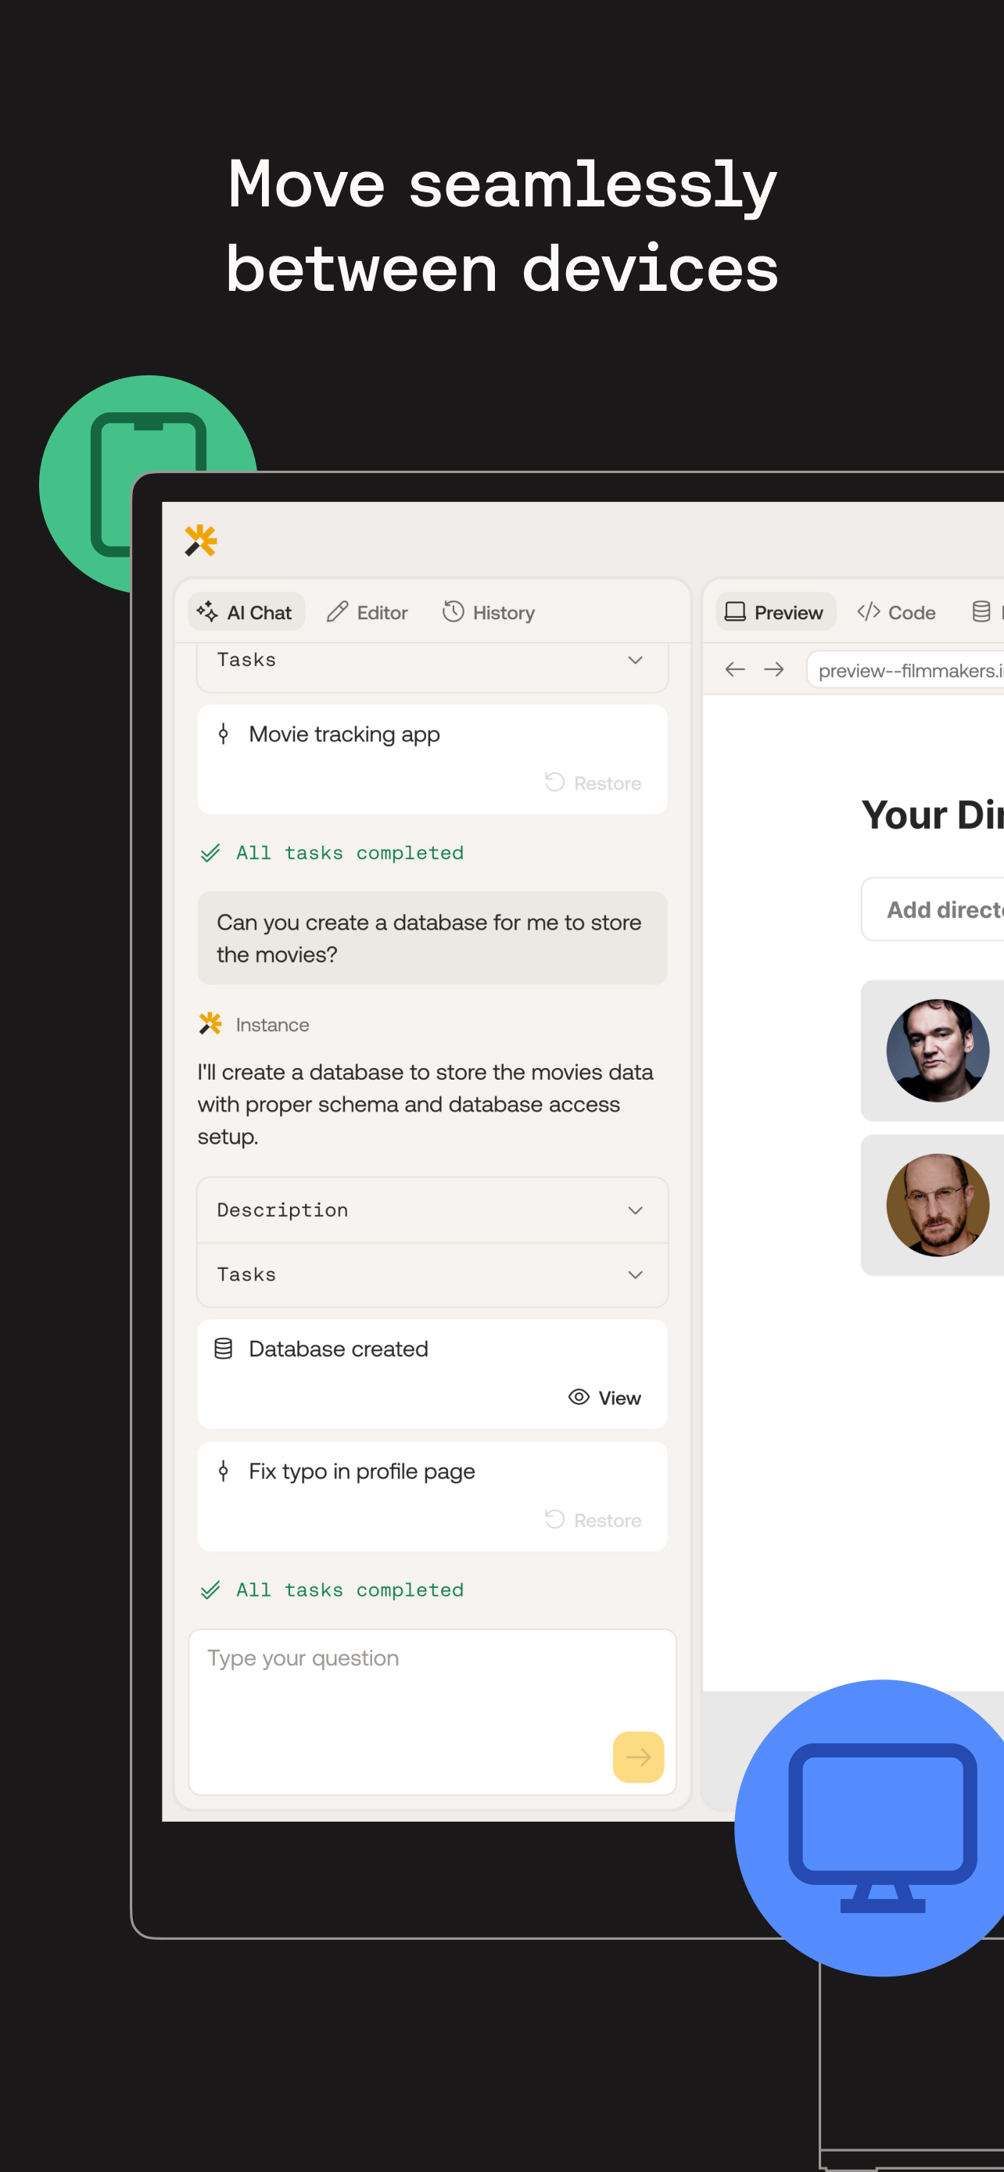1004x2172 pixels.
Task: Click the Fix typo commit icon
Action: [224, 1471]
